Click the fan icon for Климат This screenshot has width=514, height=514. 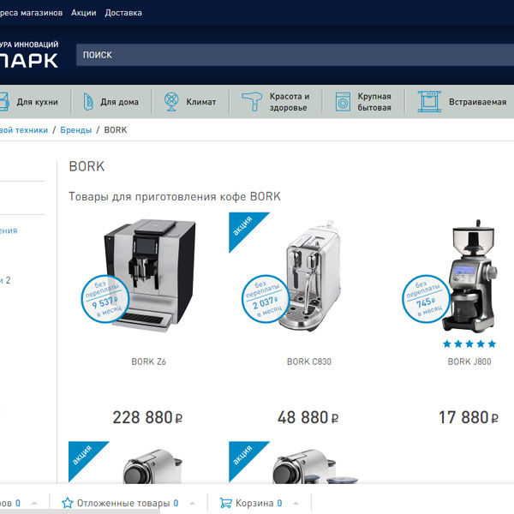coord(171,102)
